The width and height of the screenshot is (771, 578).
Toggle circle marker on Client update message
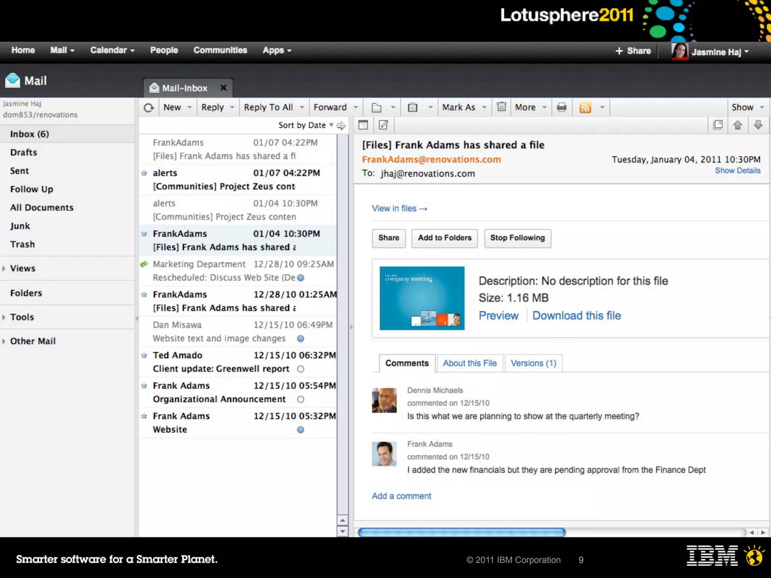point(300,369)
